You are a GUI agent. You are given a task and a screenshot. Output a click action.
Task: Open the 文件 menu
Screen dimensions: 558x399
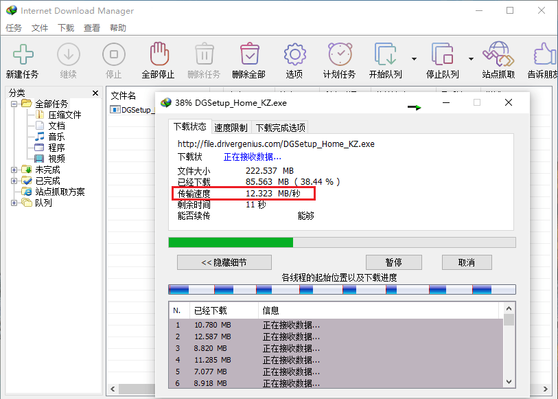click(x=40, y=27)
